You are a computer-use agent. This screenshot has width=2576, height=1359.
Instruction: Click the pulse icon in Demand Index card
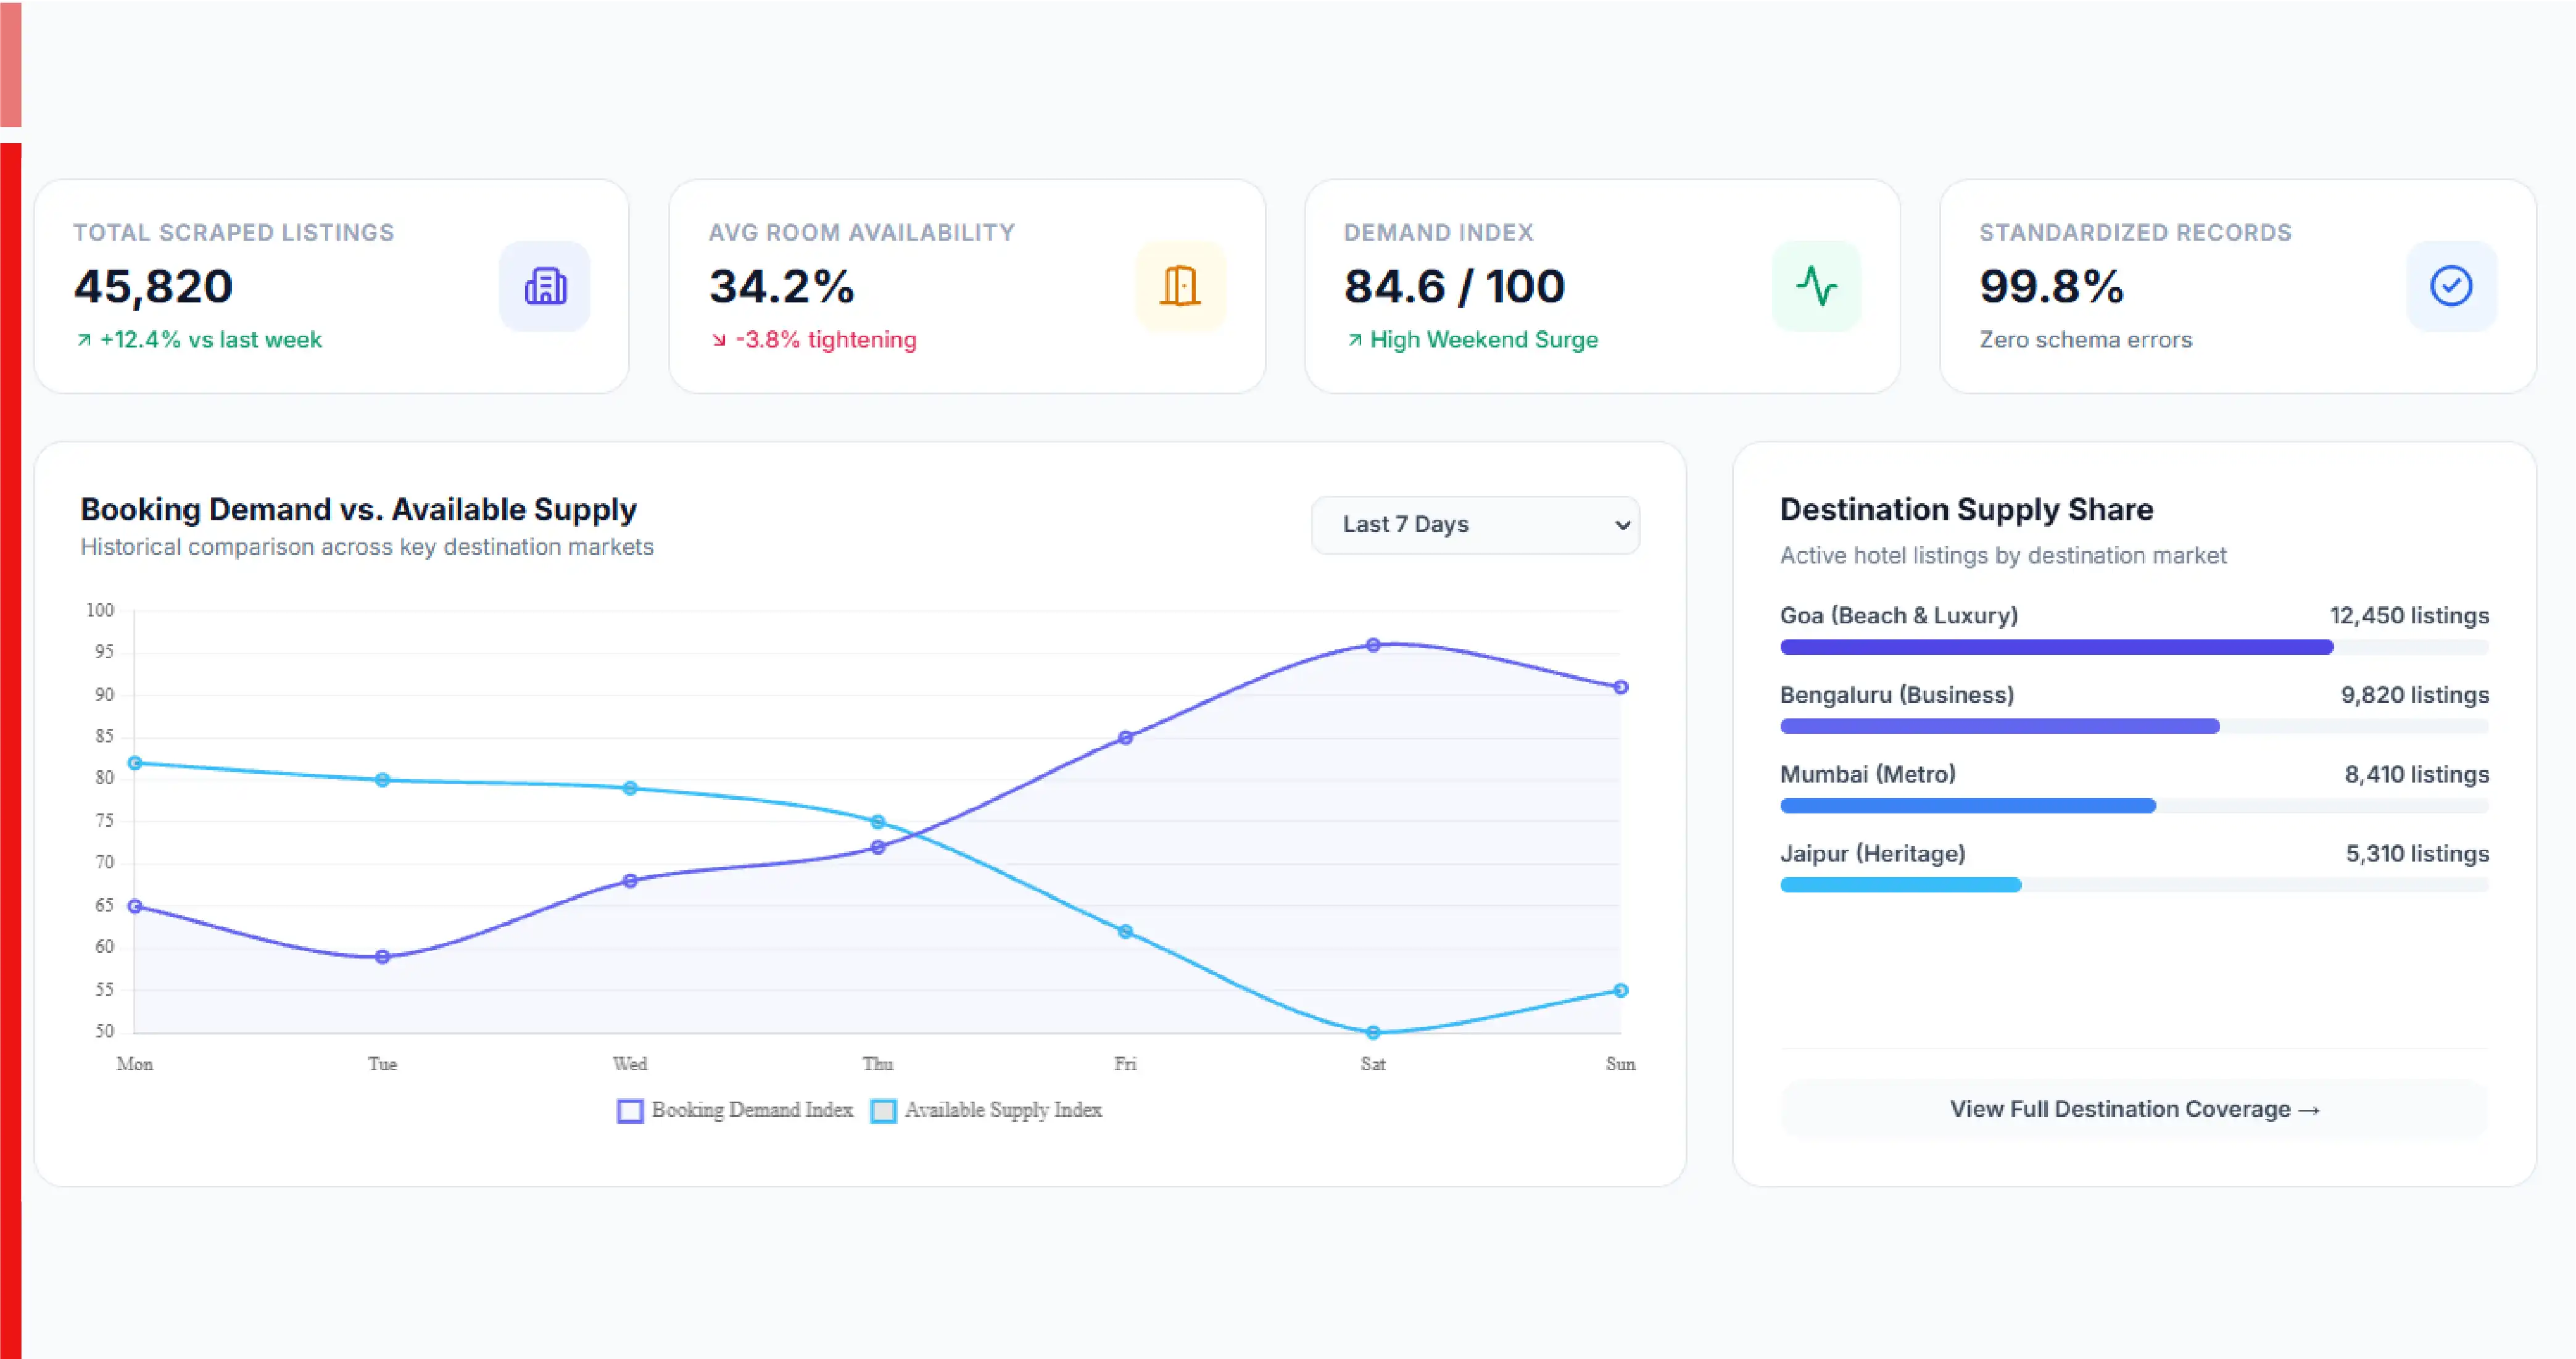1816,286
